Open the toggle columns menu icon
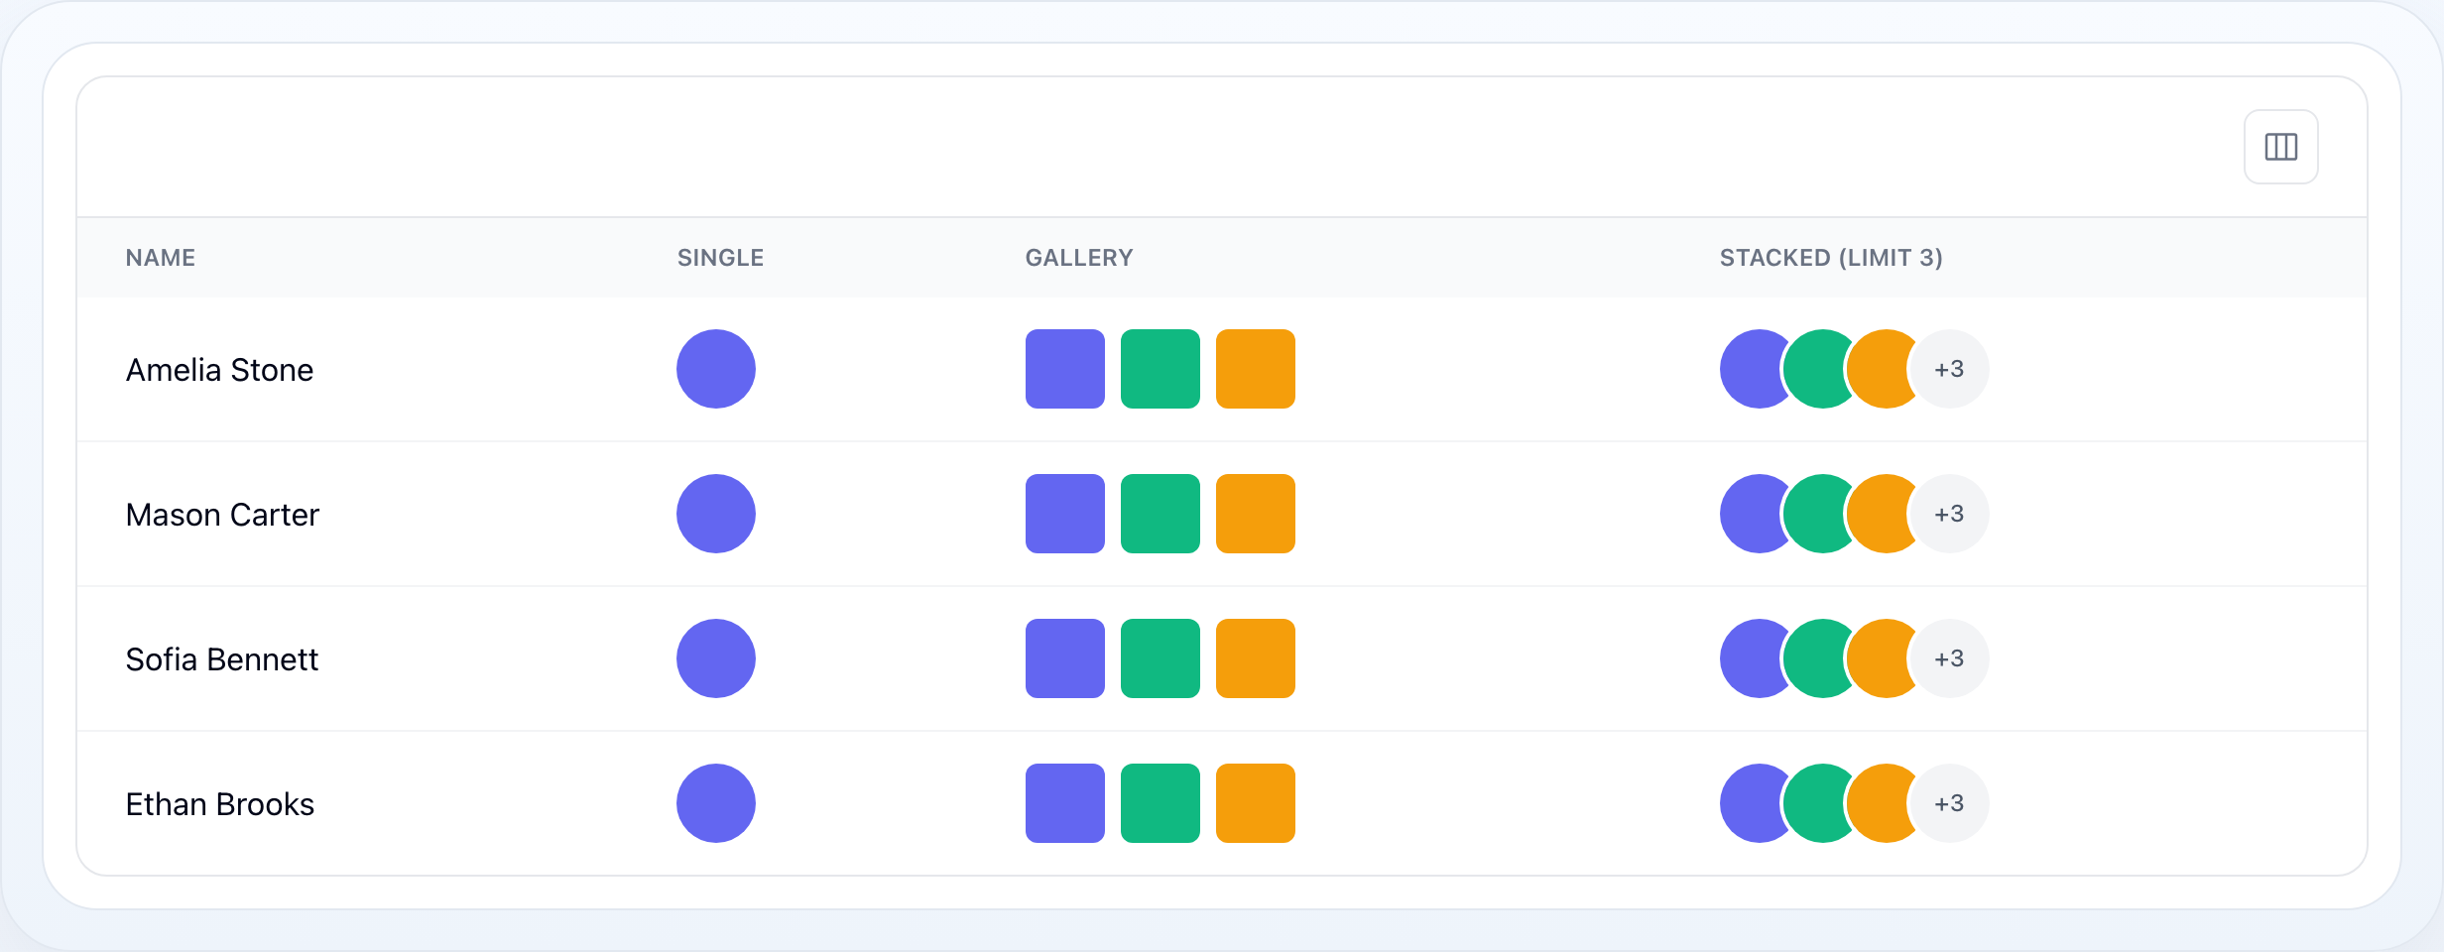Image resolution: width=2444 pixels, height=952 pixels. coord(2280,147)
